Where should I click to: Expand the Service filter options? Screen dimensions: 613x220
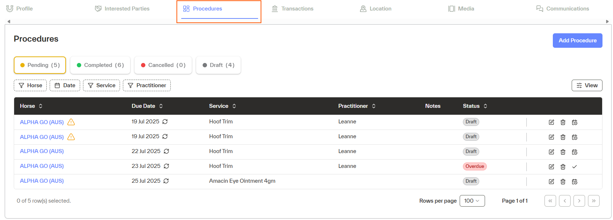click(102, 85)
